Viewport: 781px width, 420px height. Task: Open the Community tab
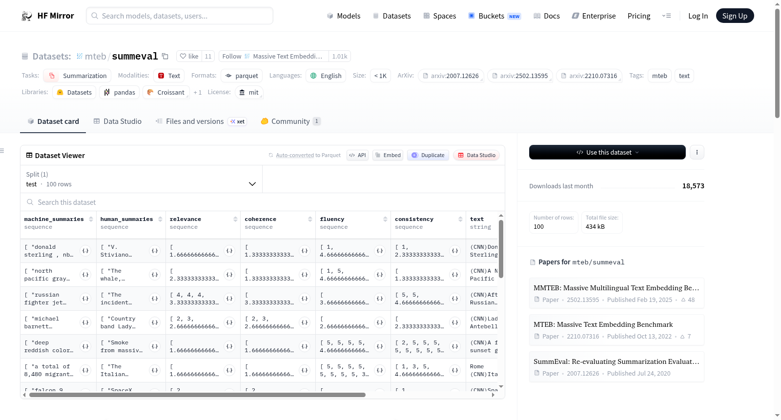(x=290, y=121)
